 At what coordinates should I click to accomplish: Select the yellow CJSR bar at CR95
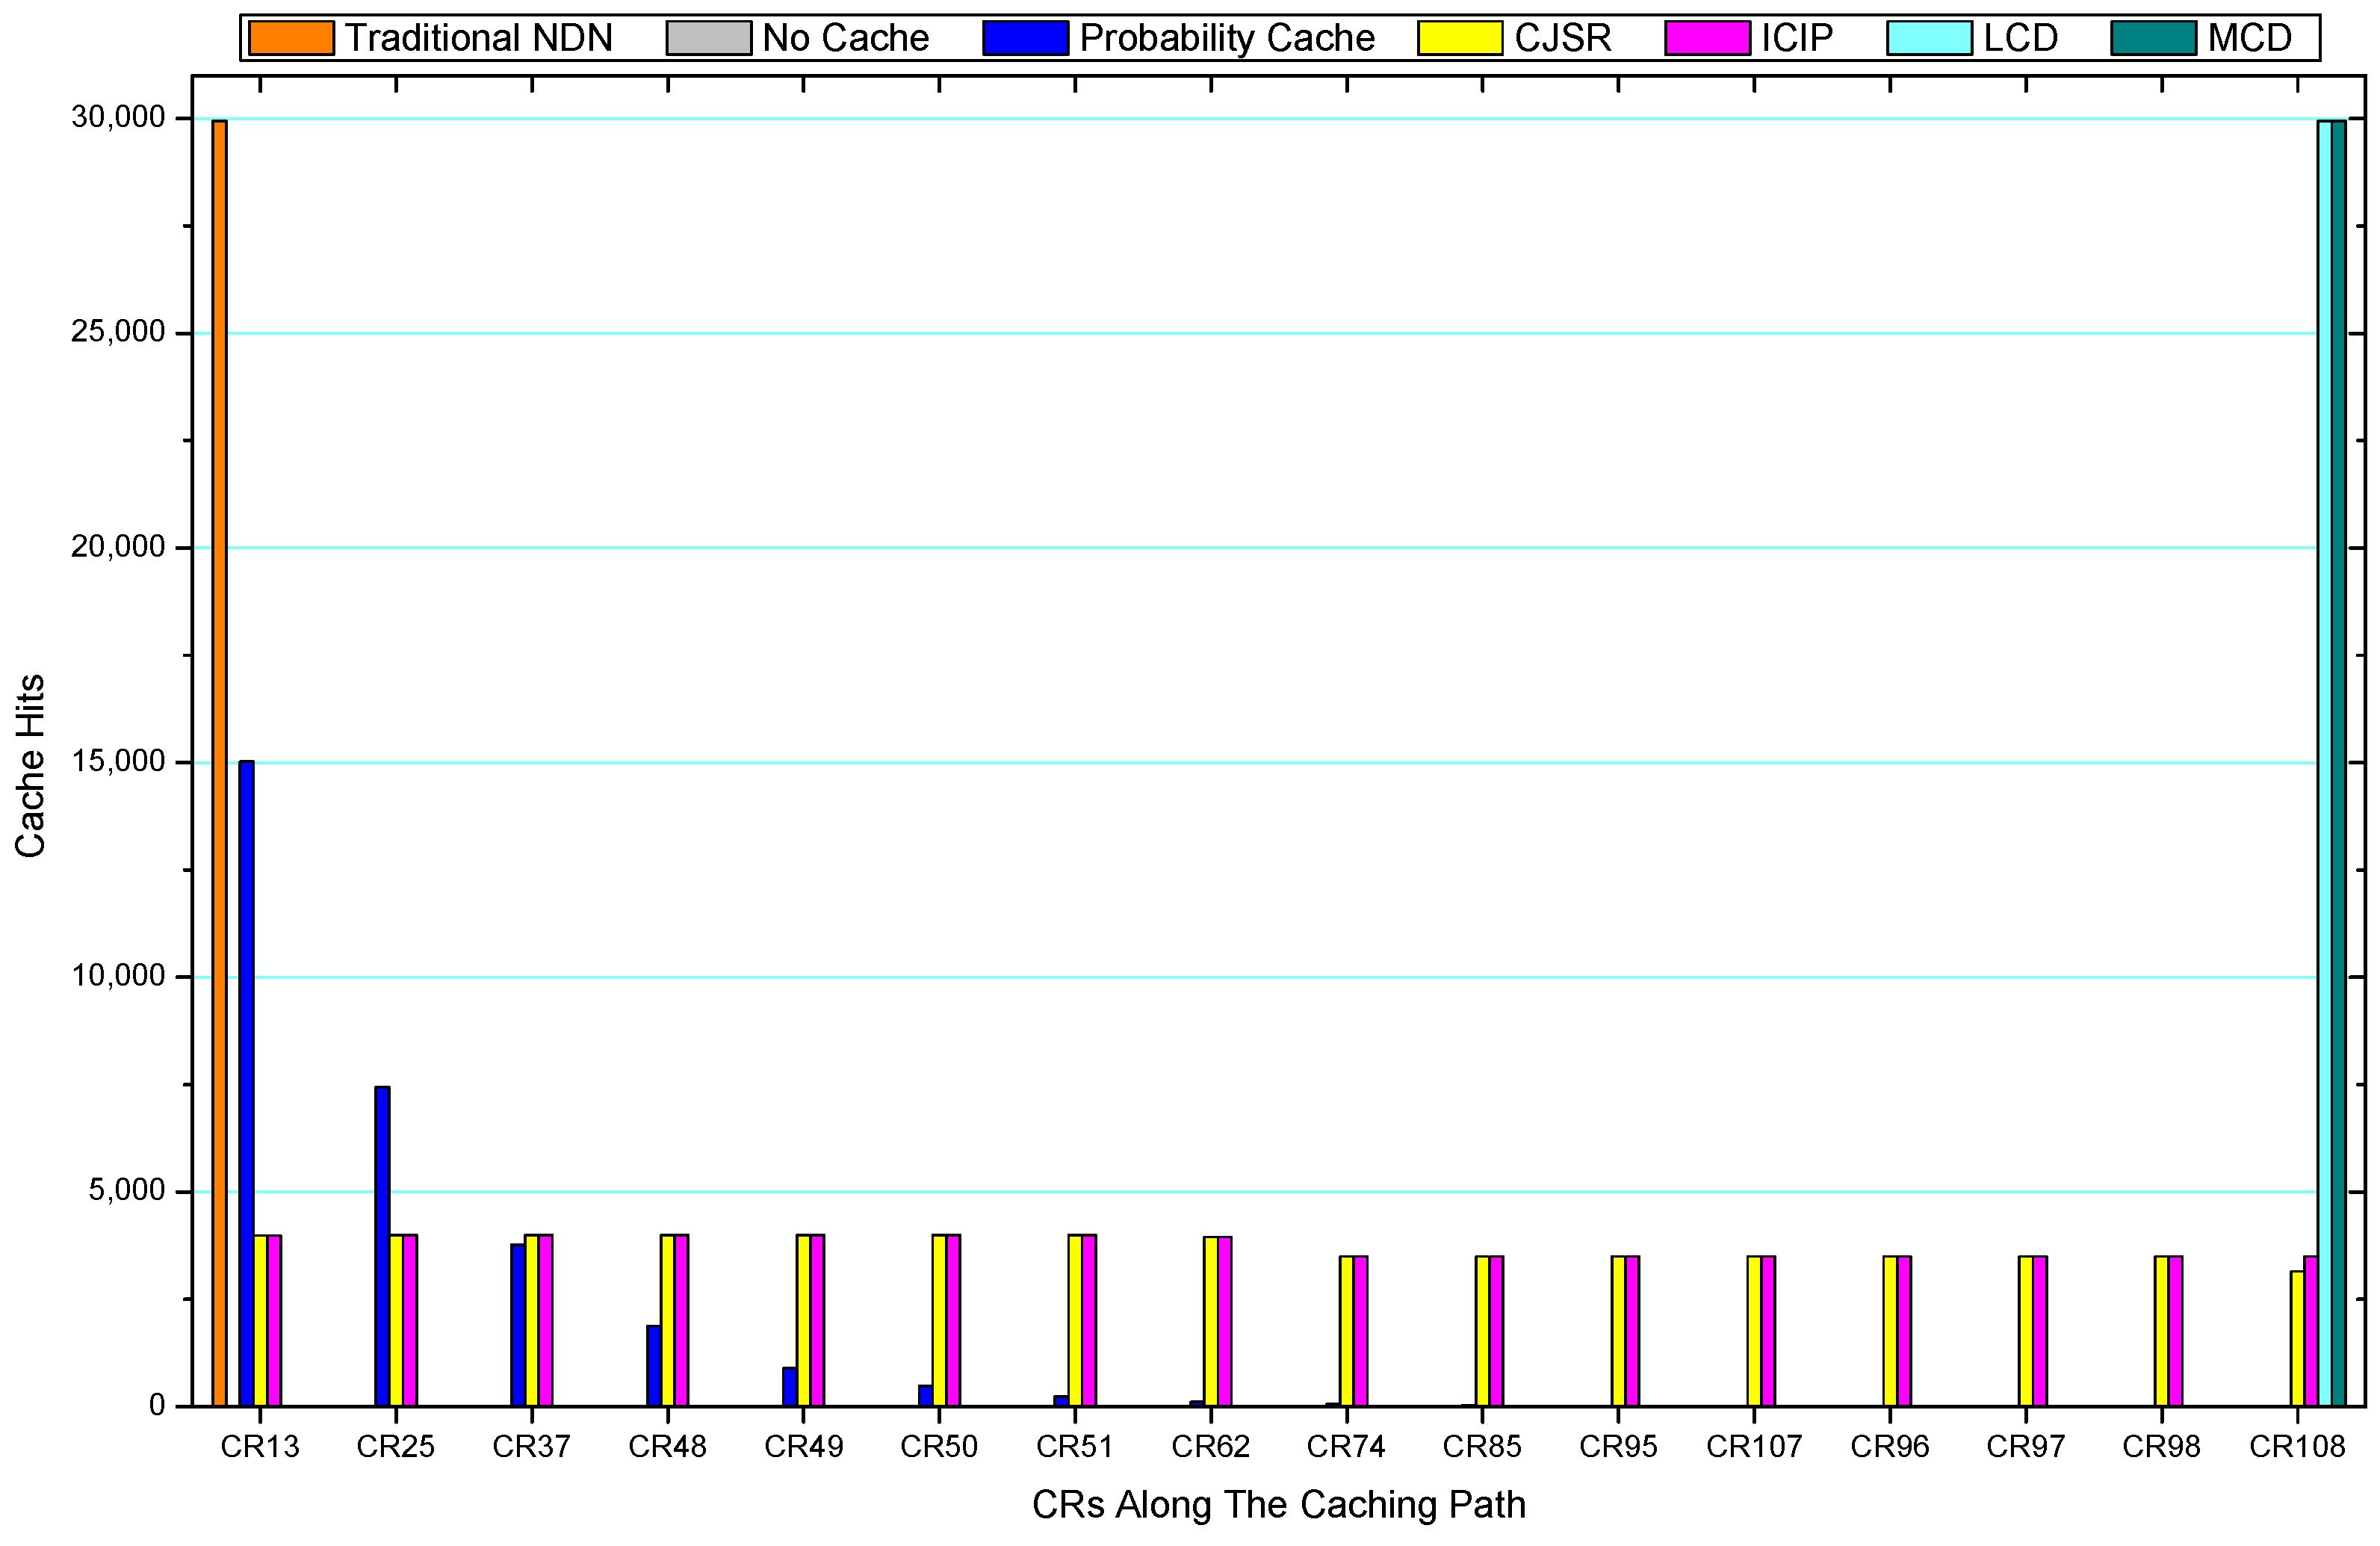[x=1617, y=1330]
